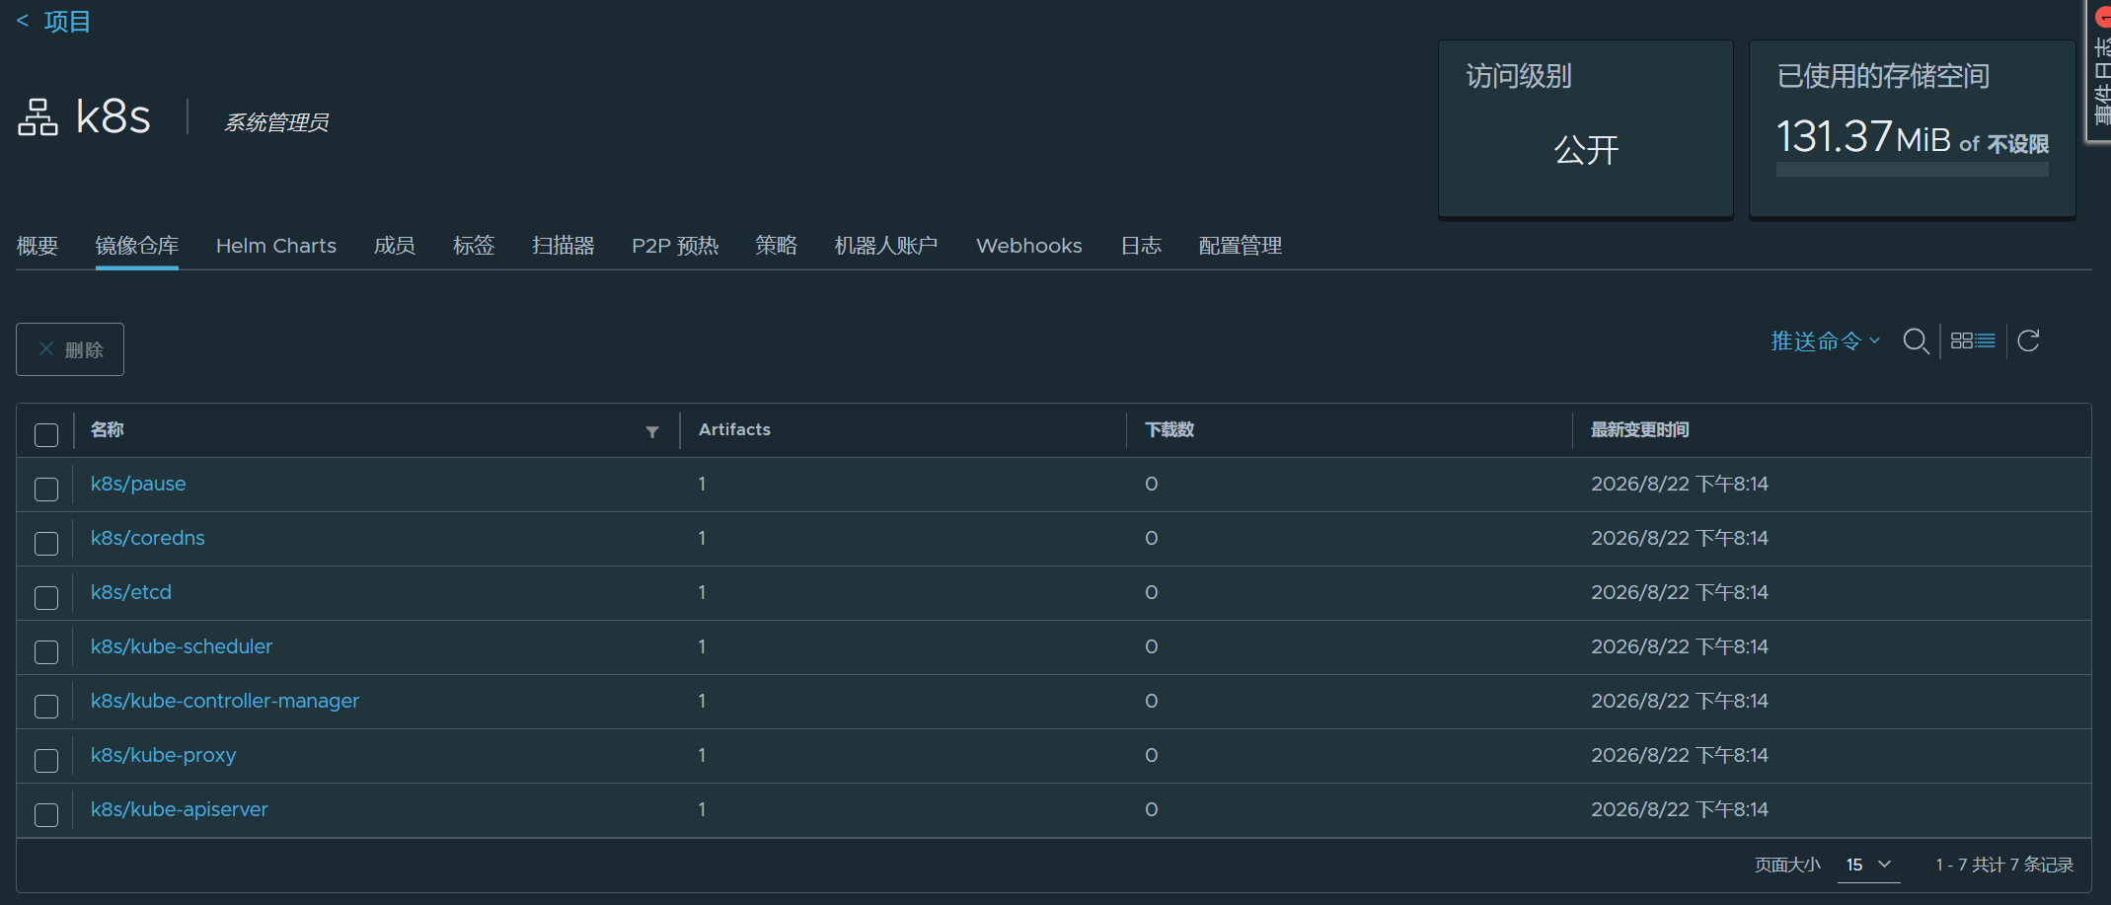Sort by the 最新变更时间 column header
The height and width of the screenshot is (905, 2111).
(x=1640, y=429)
